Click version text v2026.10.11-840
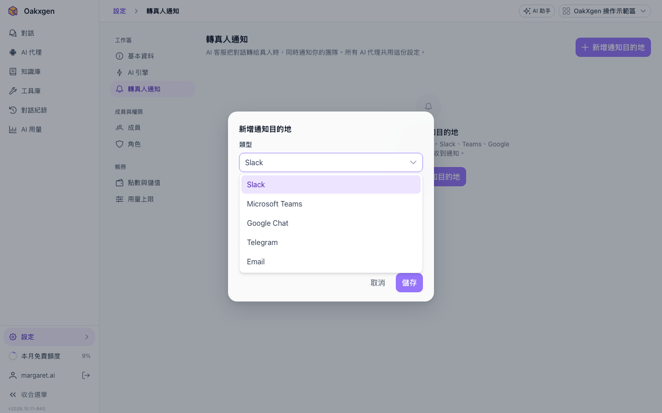 click(x=27, y=408)
